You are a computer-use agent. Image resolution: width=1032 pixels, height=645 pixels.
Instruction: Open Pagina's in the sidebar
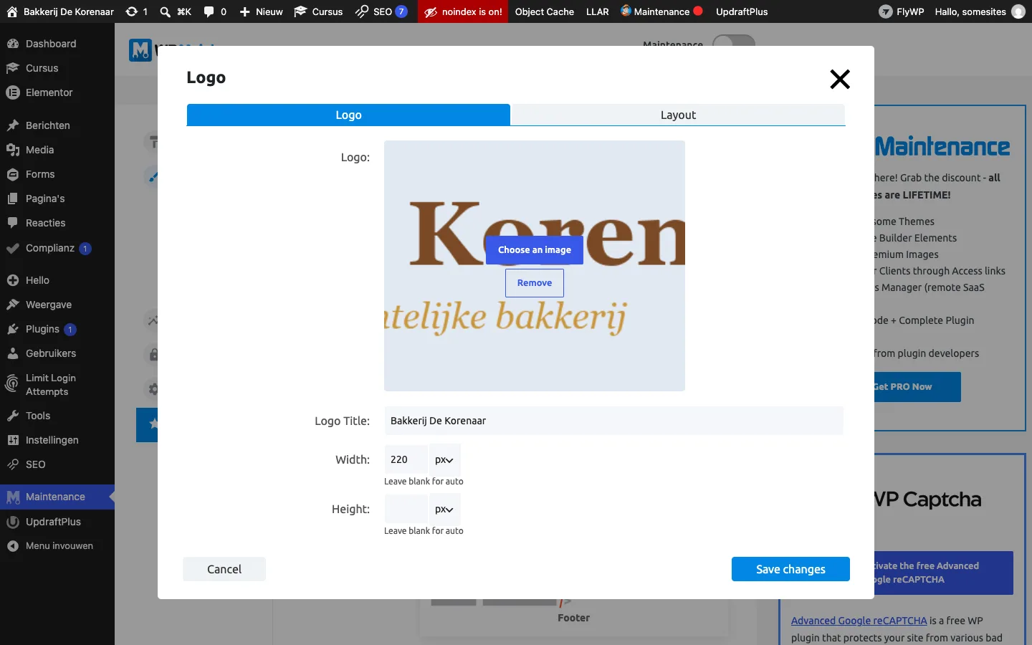click(57, 199)
